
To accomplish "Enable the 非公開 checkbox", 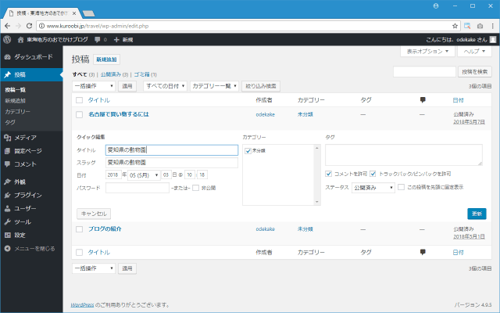I will (x=195, y=188).
